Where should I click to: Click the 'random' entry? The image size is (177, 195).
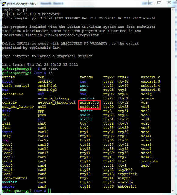(x=86, y=77)
